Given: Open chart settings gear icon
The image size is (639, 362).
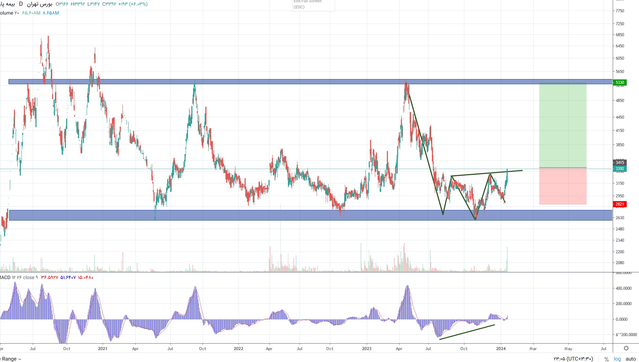Looking at the screenshot, I should pyautogui.click(x=626, y=348).
